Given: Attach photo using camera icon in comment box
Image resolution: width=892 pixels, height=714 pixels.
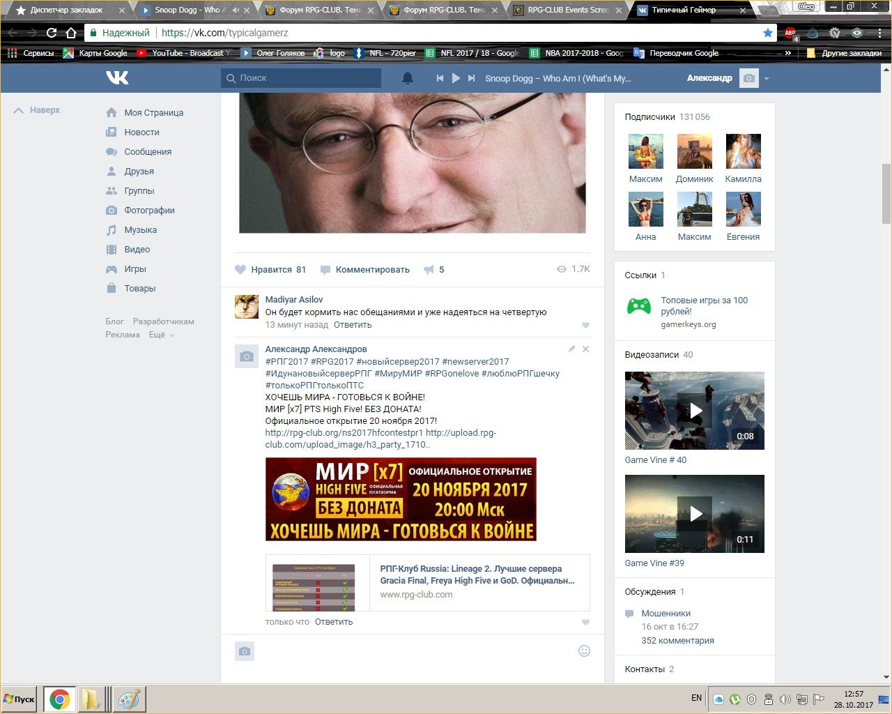Looking at the screenshot, I should pyautogui.click(x=245, y=651).
